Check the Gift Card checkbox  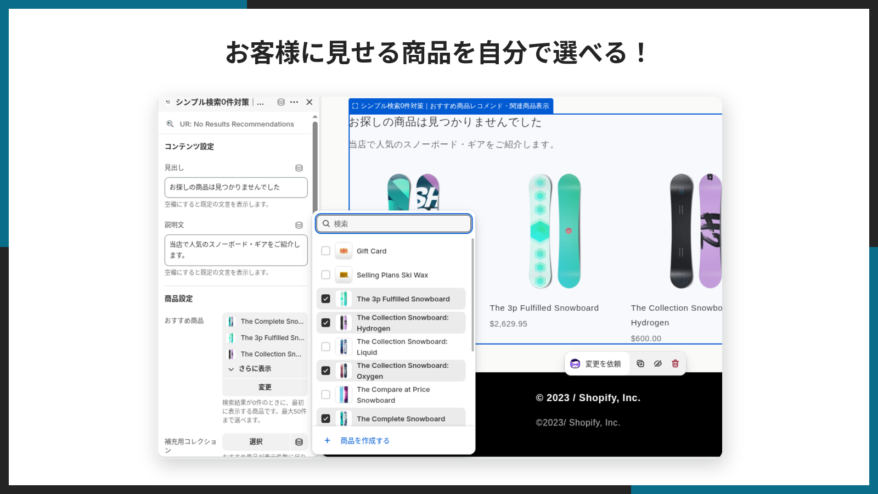point(326,251)
